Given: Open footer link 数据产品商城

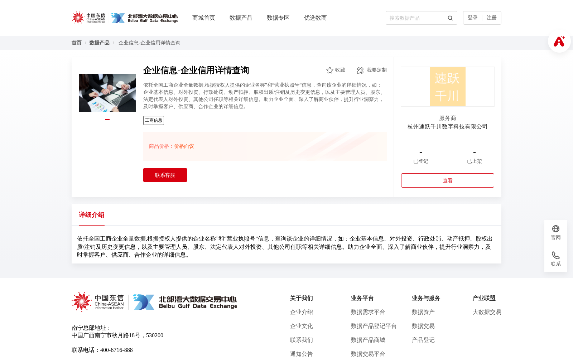Looking at the screenshot, I should click(x=368, y=340).
